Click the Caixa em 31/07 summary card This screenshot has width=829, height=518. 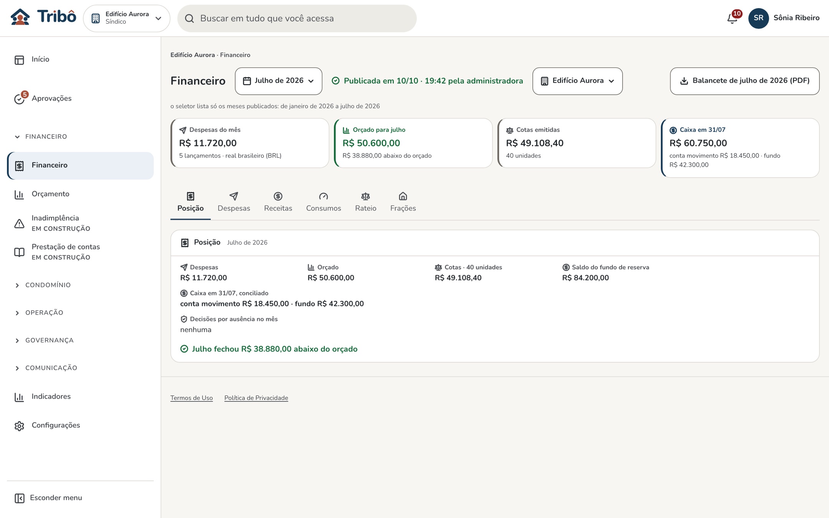(x=740, y=148)
